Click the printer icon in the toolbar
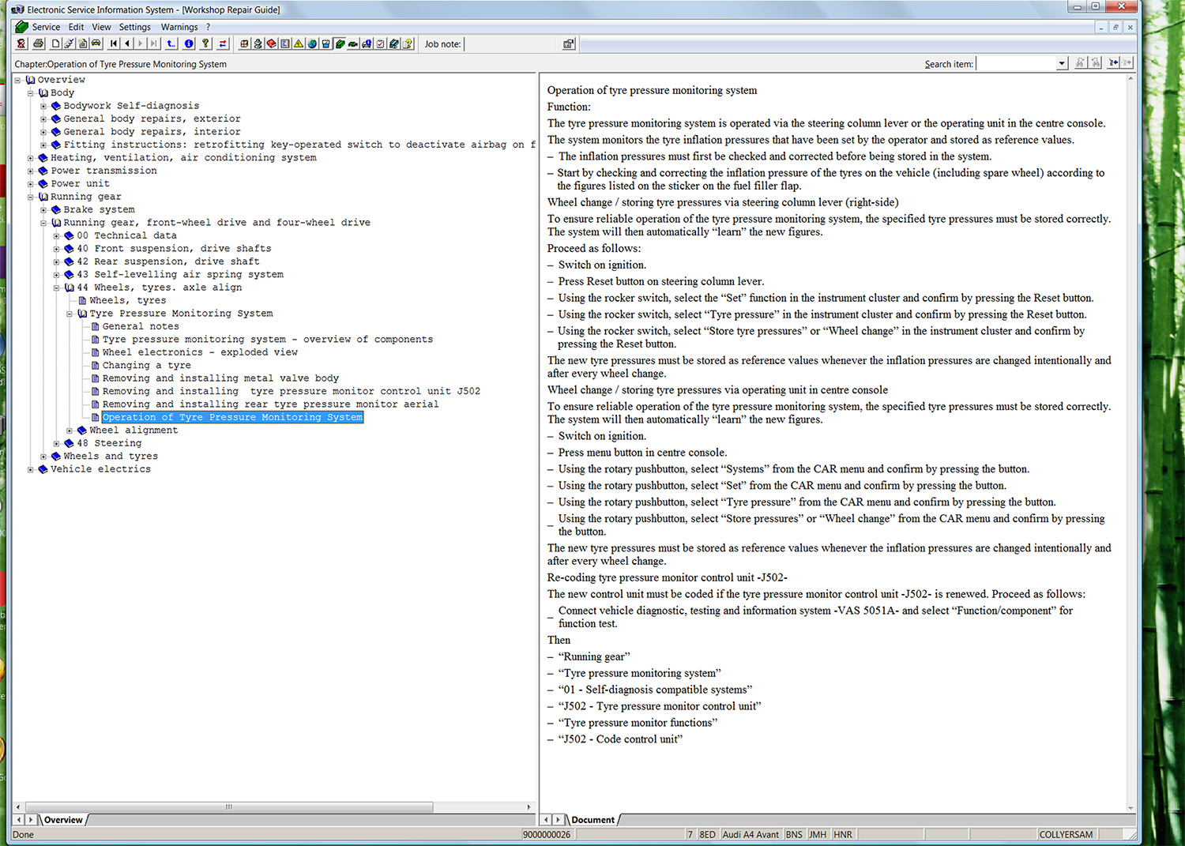Screen dimensions: 1185x846 pyautogui.click(x=38, y=44)
